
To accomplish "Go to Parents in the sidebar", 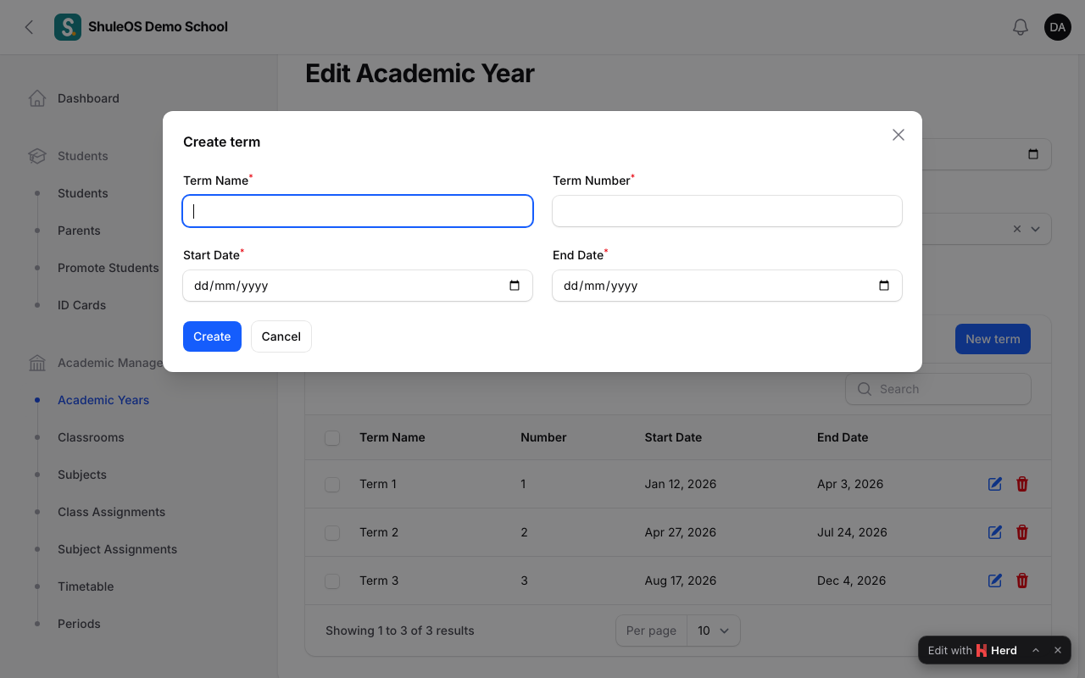I will [x=79, y=231].
